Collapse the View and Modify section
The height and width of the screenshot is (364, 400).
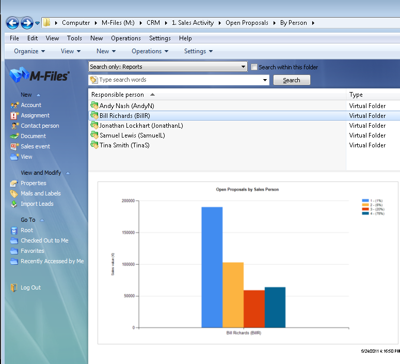tap(68, 173)
